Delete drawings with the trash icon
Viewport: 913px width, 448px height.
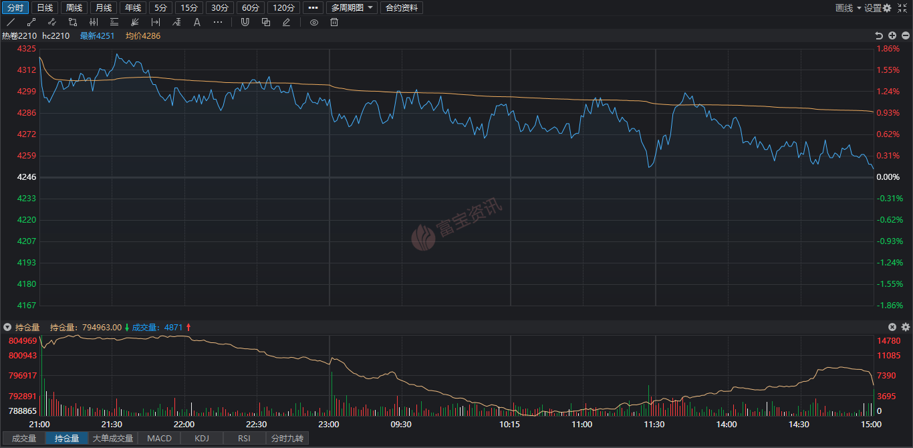[334, 22]
